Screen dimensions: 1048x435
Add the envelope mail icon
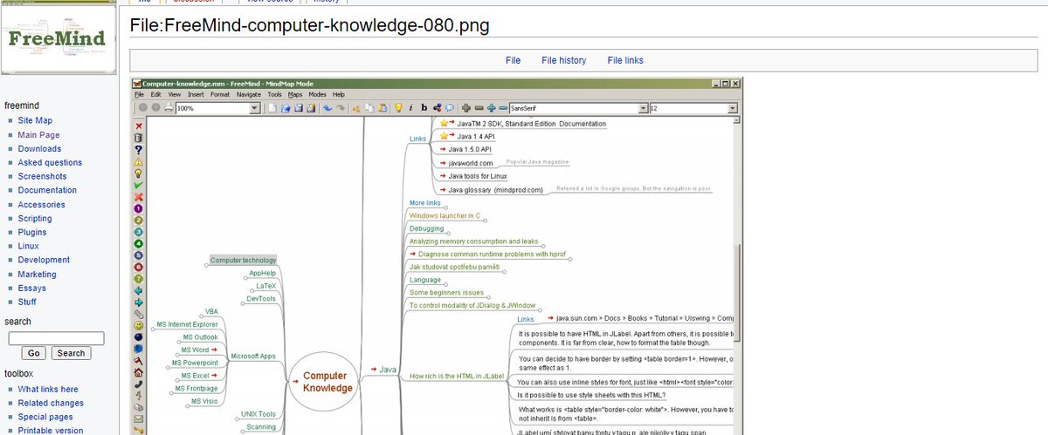138,418
